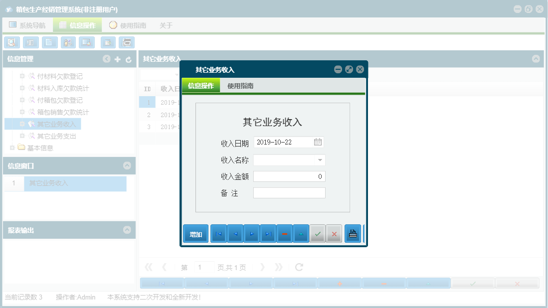Click the 增加 button
The image size is (548, 308).
[195, 233]
